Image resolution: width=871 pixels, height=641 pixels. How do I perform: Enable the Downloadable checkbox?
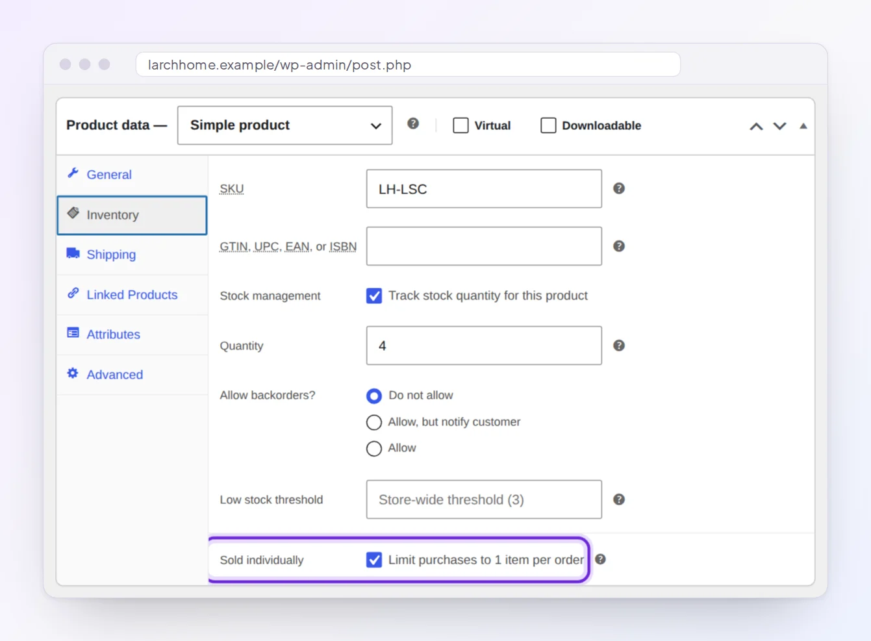pos(548,125)
